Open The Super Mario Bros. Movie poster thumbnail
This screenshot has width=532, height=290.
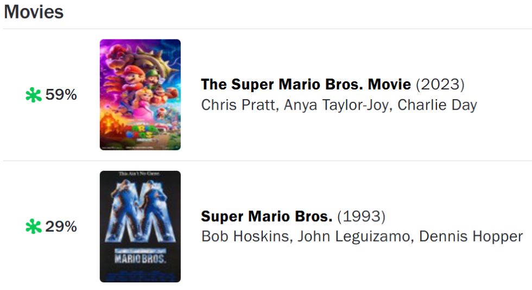click(x=140, y=94)
